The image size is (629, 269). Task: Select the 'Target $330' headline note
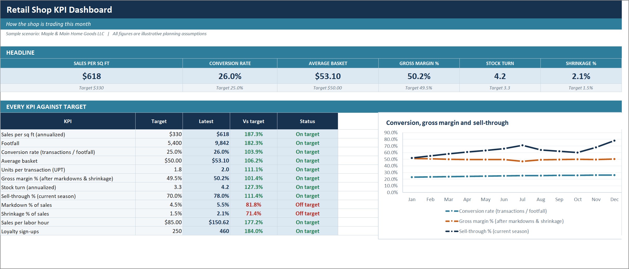point(91,88)
